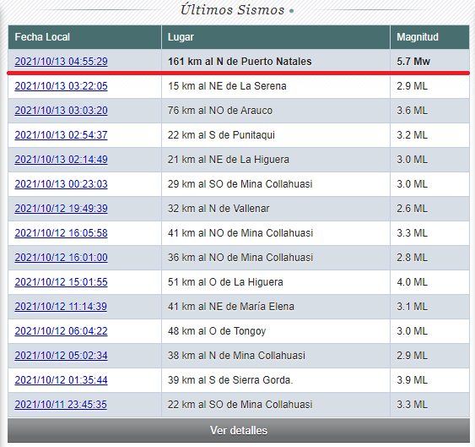Open the 2021/10/12 19:49:39 earthquake link
The height and width of the screenshot is (447, 475).
[62, 209]
